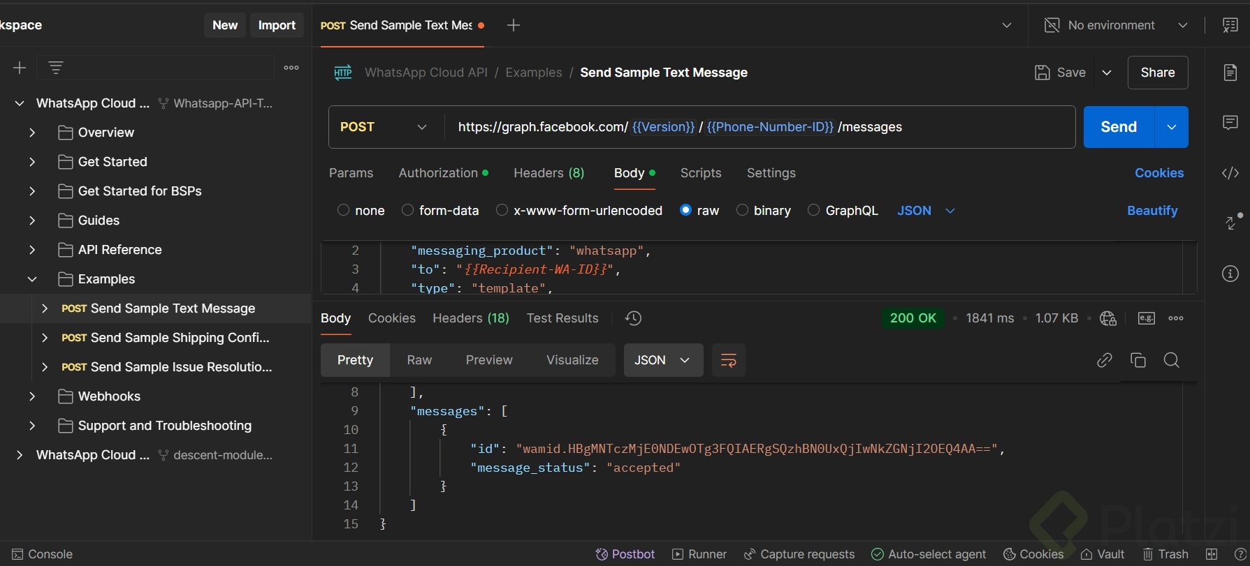Open the documentation icon in right sidebar
Image resolution: width=1250 pixels, height=566 pixels.
tap(1230, 73)
